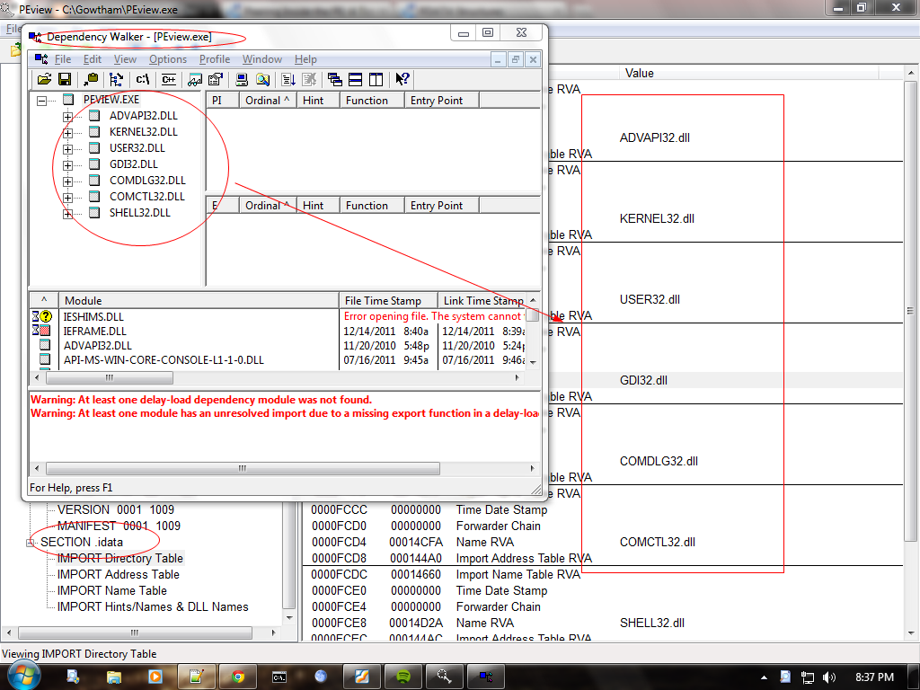This screenshot has height=690, width=920.
Task: Sort modules by Link Time Stamp column
Action: (x=482, y=300)
